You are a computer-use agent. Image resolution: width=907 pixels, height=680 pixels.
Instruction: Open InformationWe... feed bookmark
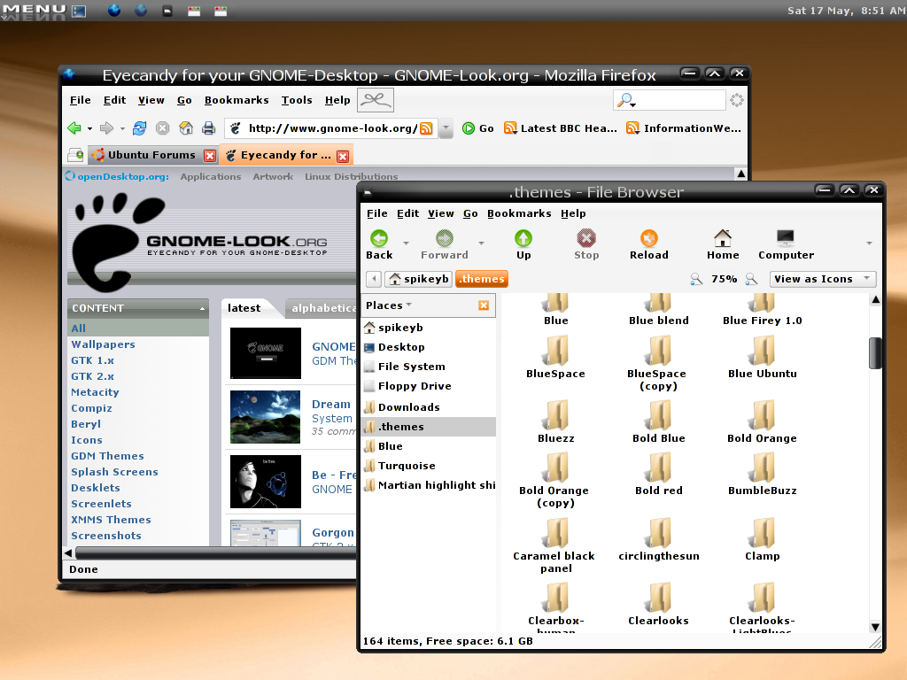684,128
